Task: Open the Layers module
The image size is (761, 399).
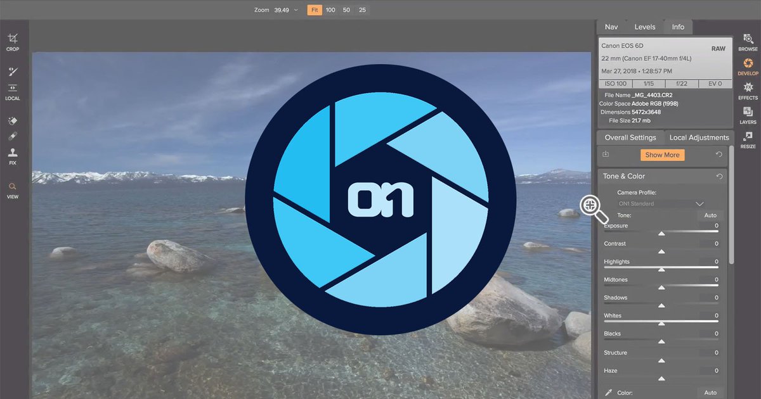Action: [748, 115]
